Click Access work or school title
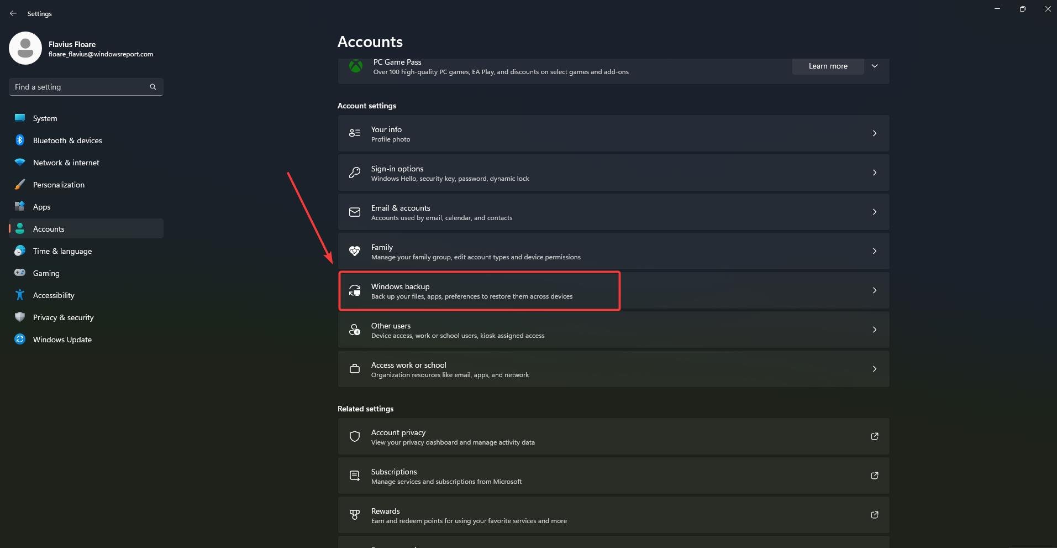Viewport: 1057px width, 548px height. coord(408,365)
